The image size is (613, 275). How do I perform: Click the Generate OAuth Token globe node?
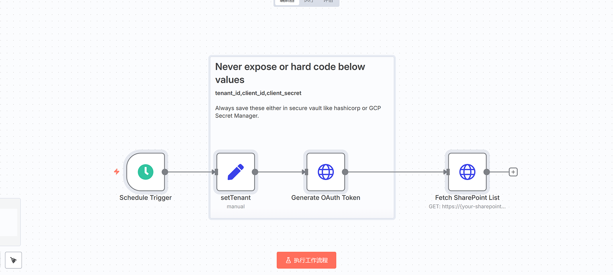click(326, 172)
